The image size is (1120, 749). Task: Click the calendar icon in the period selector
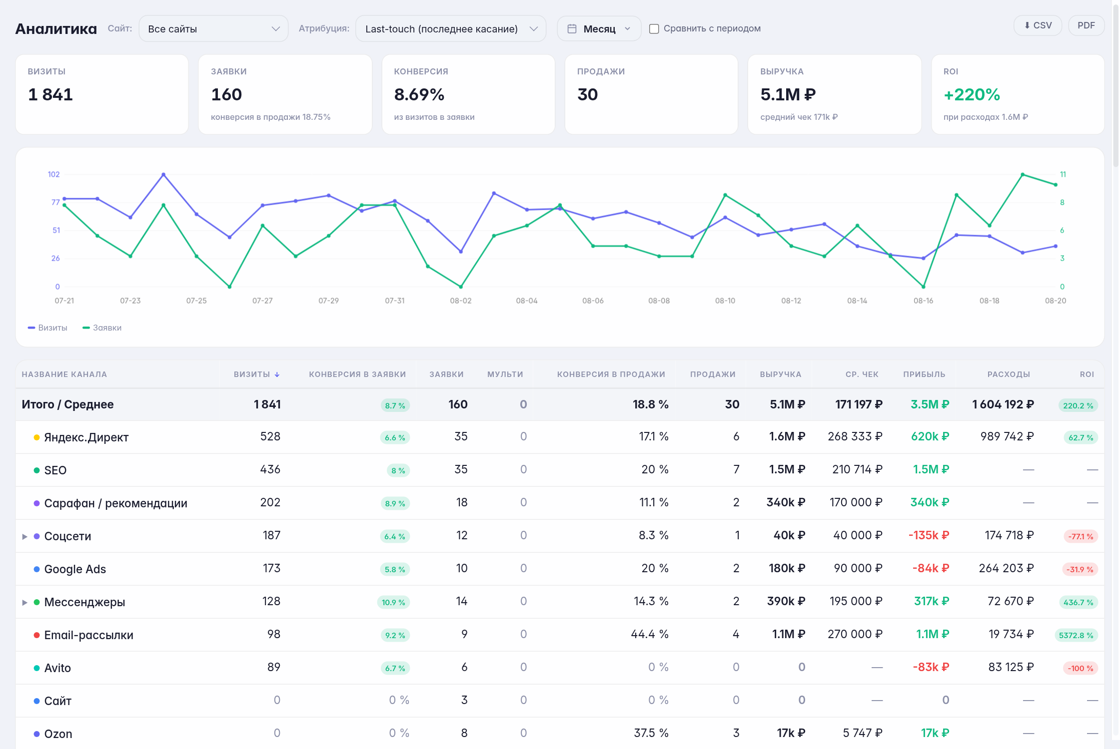click(x=572, y=29)
